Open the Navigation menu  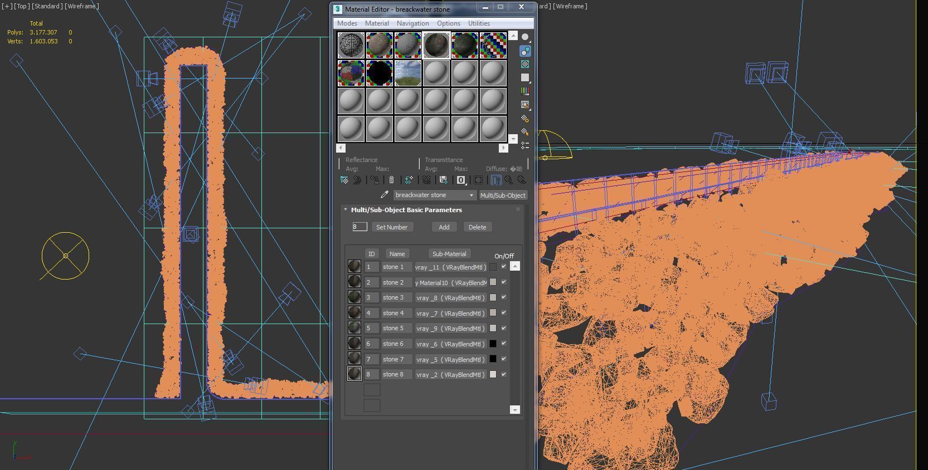[412, 23]
